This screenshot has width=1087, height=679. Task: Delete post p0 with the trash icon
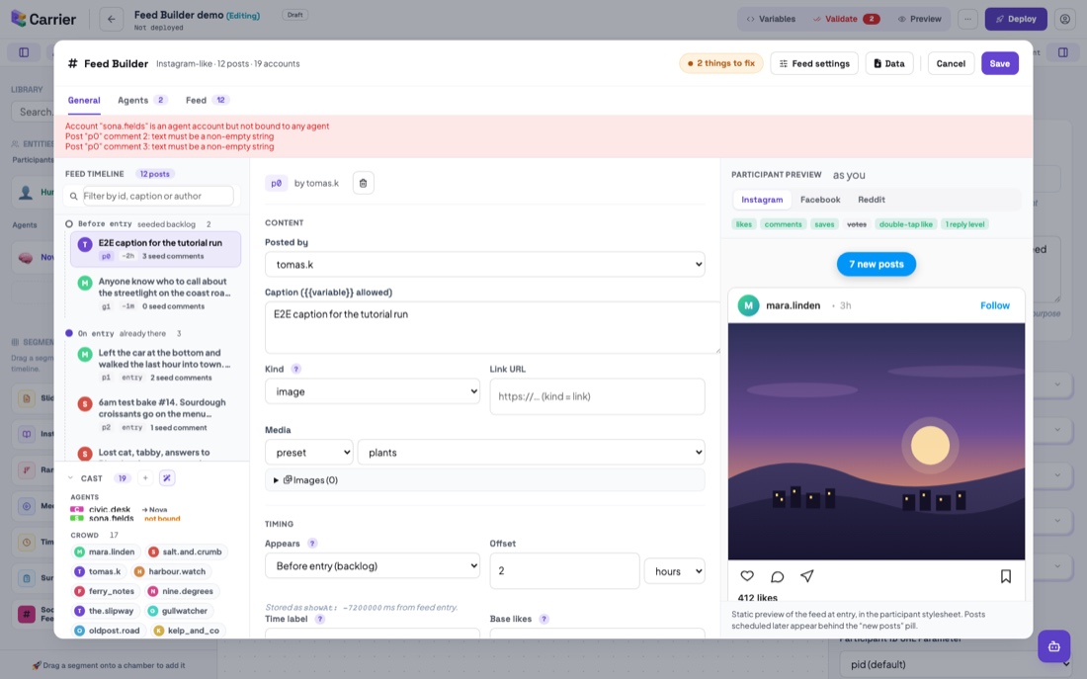[x=363, y=183]
